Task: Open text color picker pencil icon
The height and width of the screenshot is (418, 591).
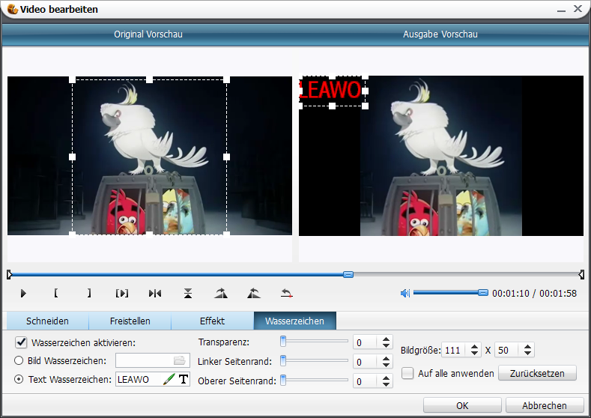Action: point(169,380)
